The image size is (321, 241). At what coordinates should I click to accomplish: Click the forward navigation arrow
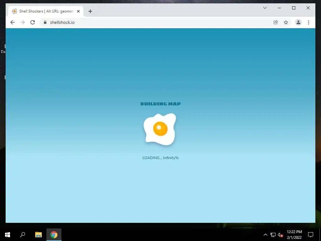point(23,22)
